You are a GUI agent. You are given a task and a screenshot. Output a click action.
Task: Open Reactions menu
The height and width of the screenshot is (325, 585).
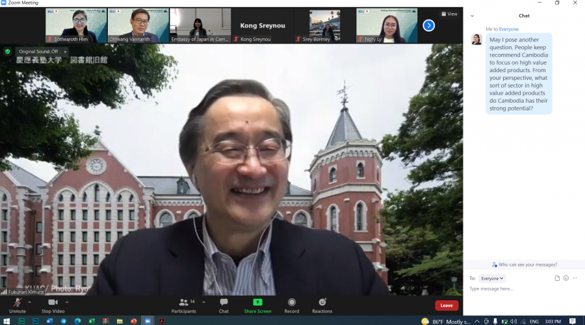click(x=322, y=304)
